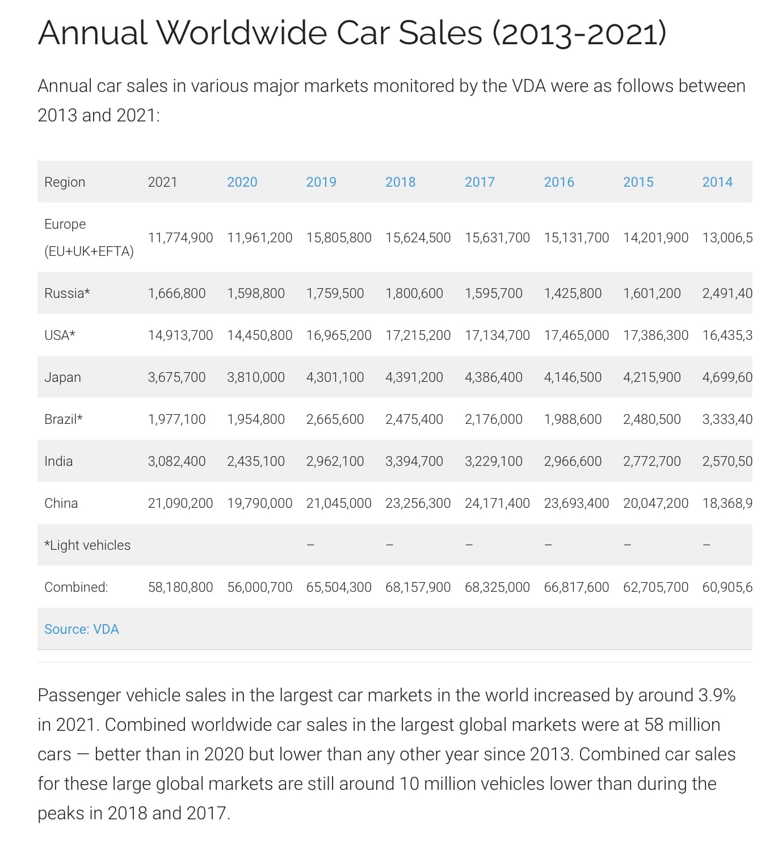Follow the Source: VDA link
Image resolution: width=782 pixels, height=863 pixels.
coord(82,629)
